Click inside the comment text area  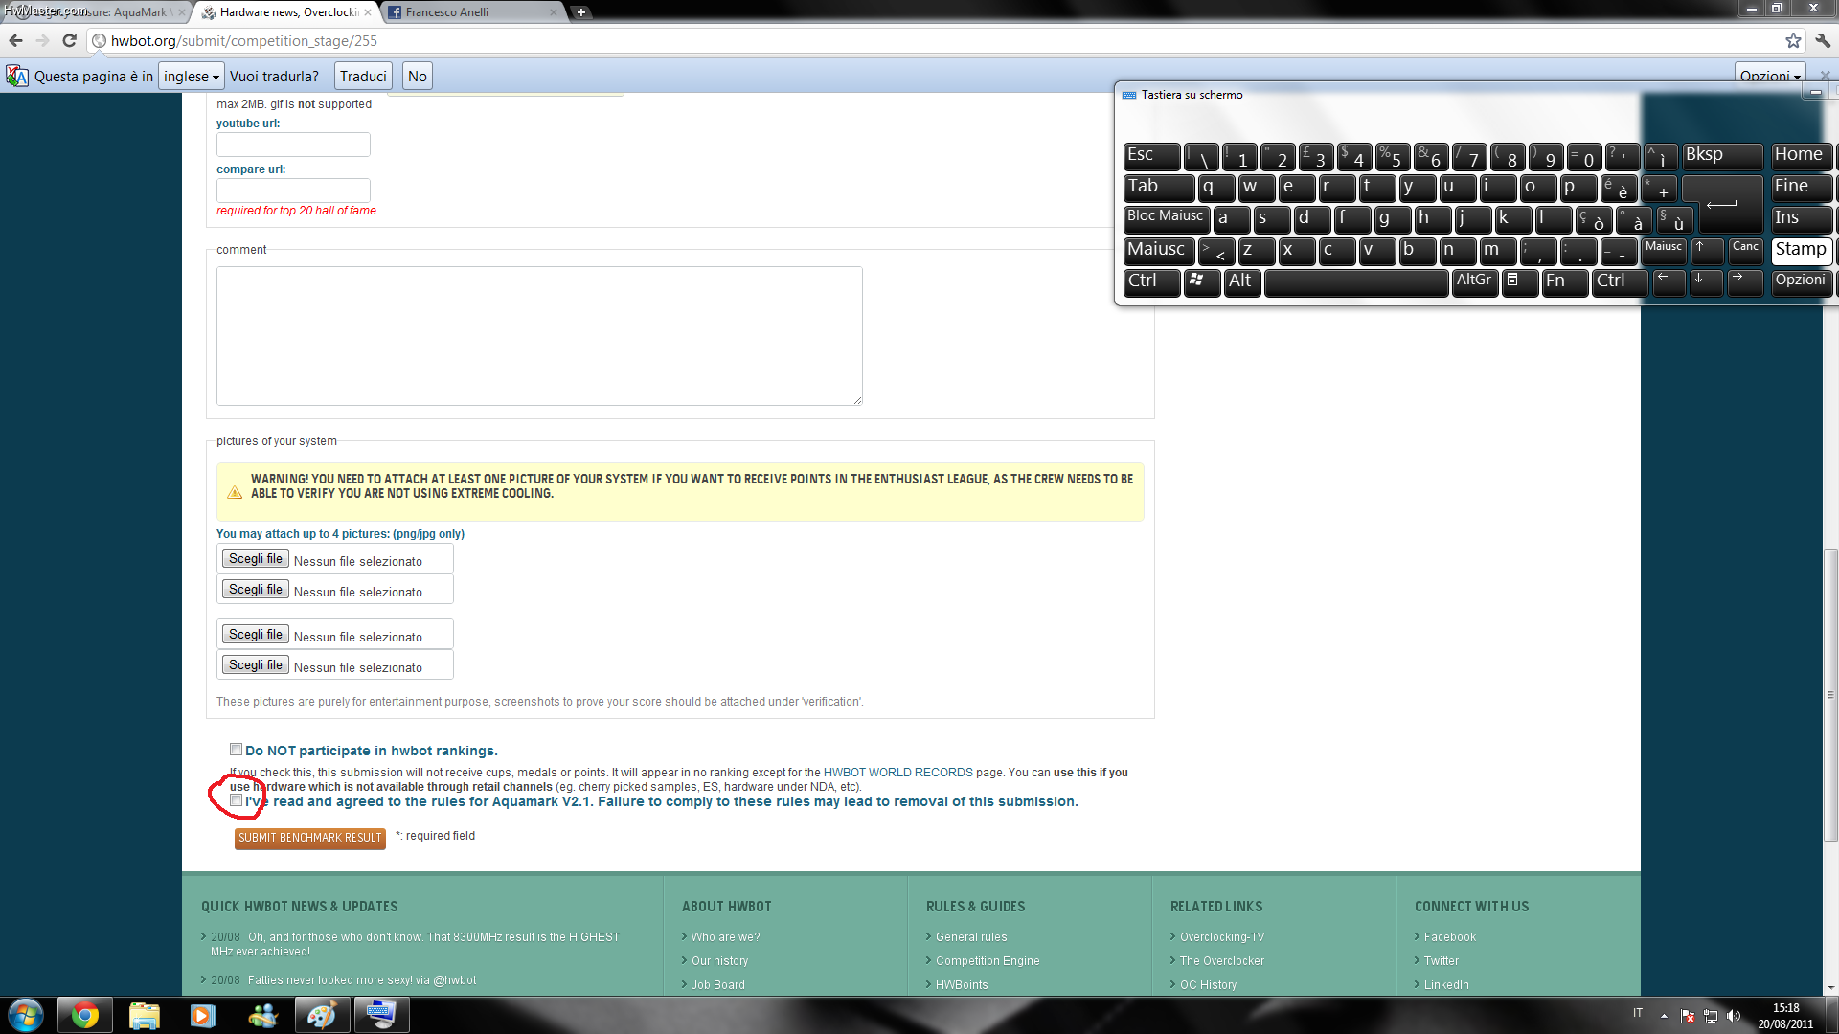tap(539, 336)
